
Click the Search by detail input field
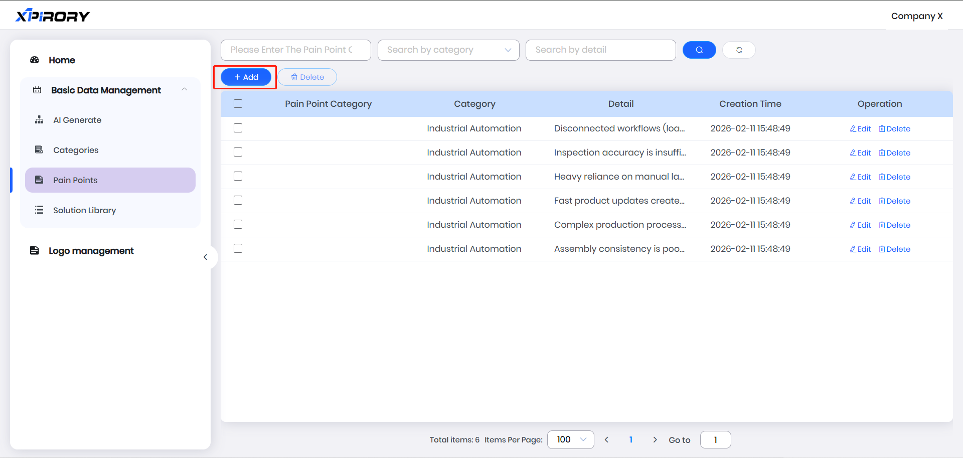click(x=600, y=50)
